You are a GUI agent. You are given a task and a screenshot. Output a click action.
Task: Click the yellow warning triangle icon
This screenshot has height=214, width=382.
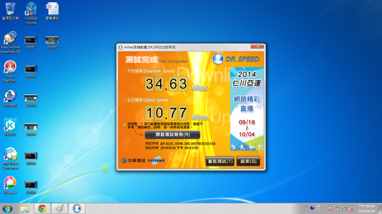[124, 124]
